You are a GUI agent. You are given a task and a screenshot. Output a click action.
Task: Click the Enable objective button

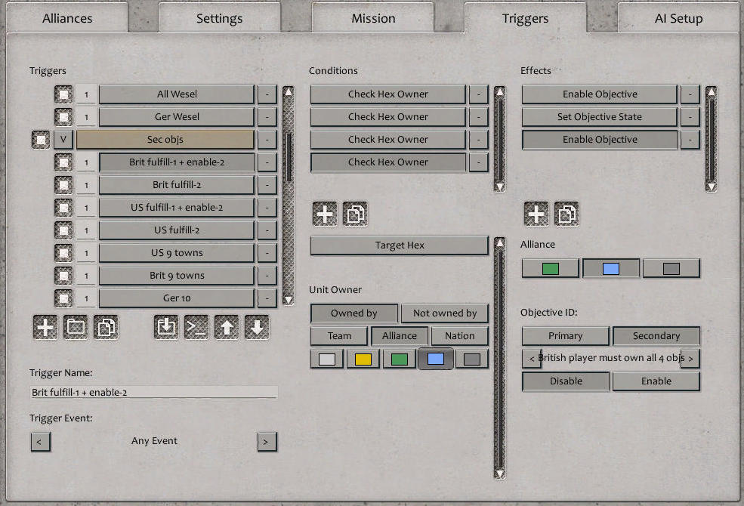tap(656, 381)
